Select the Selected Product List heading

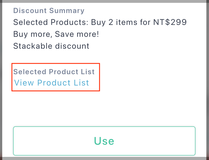(54, 72)
